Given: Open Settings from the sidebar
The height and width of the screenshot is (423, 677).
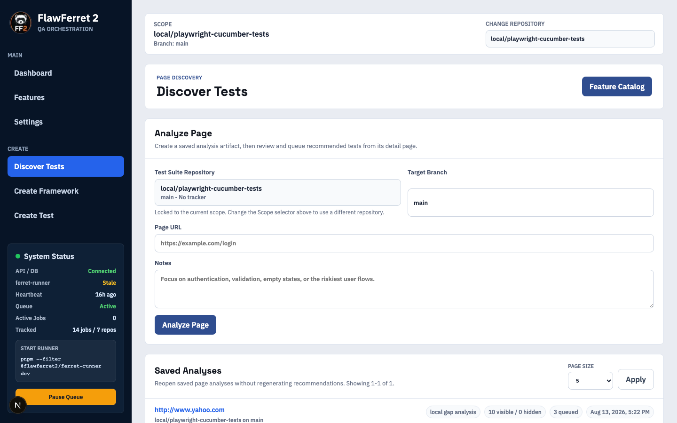Looking at the screenshot, I should coord(66,122).
